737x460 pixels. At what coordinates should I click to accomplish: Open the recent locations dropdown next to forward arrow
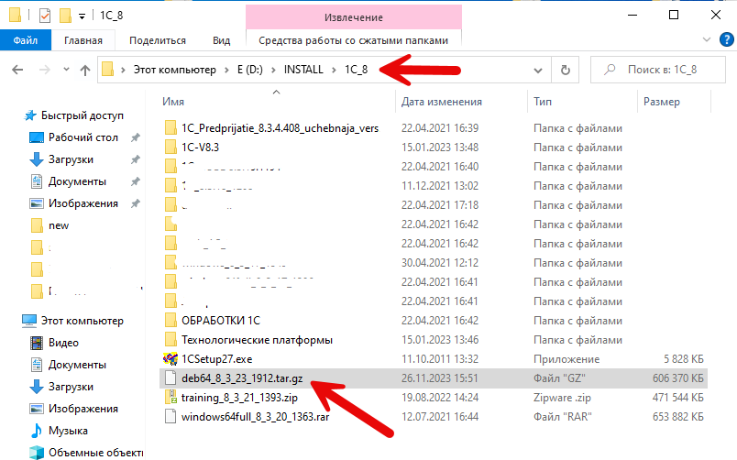click(x=64, y=70)
